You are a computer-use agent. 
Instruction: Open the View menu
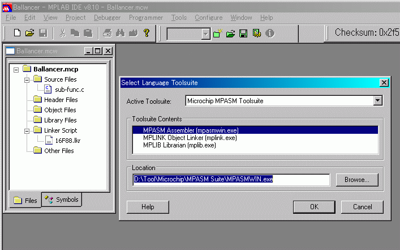point(50,18)
